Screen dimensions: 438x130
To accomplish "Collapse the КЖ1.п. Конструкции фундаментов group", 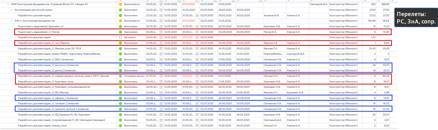I will [11, 21].
